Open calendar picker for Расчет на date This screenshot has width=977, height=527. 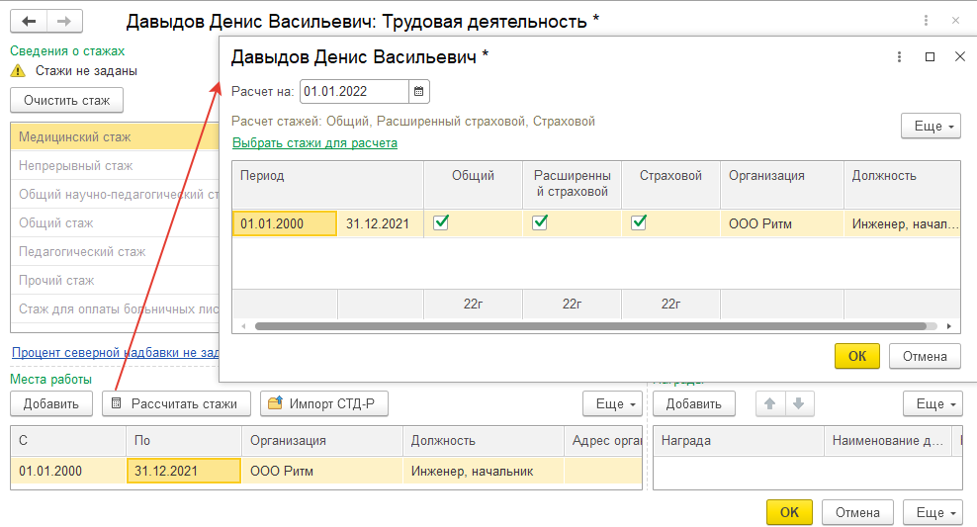pyautogui.click(x=419, y=92)
